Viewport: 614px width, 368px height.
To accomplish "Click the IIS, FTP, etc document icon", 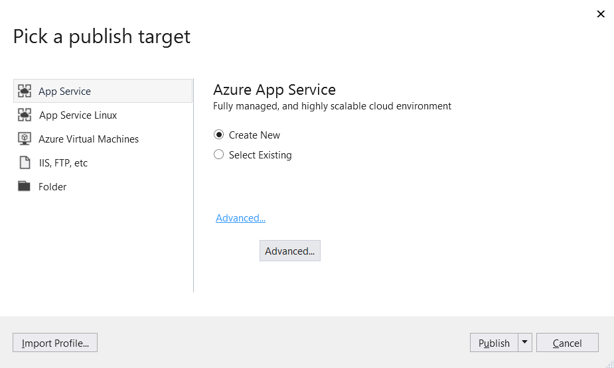I will 25,162.
